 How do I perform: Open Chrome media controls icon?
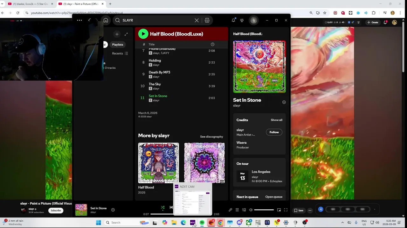385,13
